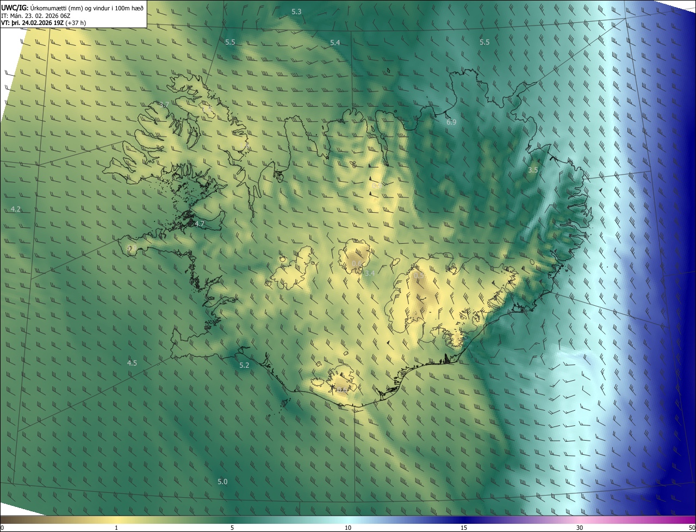Click the initial time "IT: Mán. 23. 02. 2026 06Z"
696x532 pixels.
36,15
